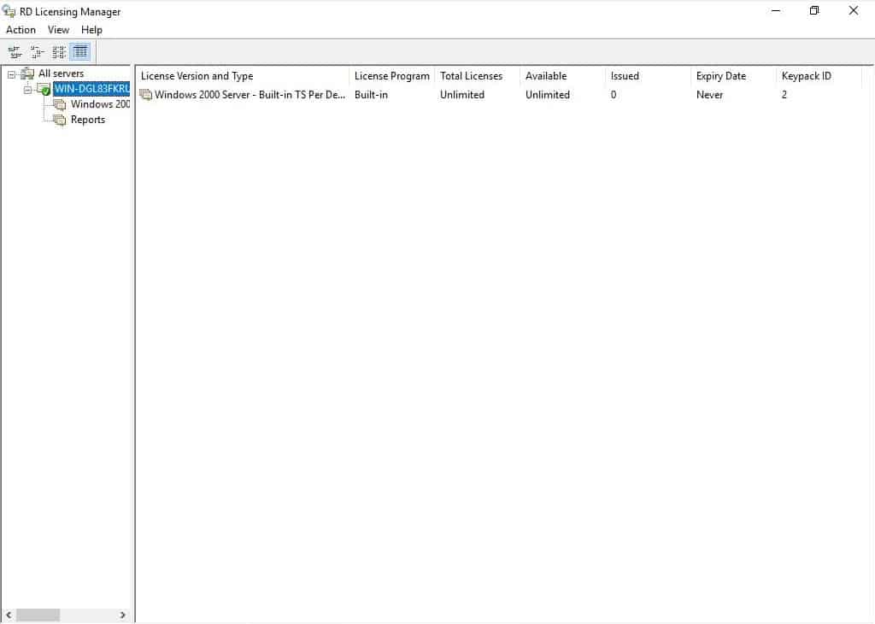Viewport: 875px width, 624px height.
Task: Click the All servers network icon
Action: [x=27, y=74]
